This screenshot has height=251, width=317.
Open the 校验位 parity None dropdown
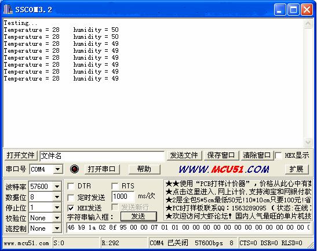[x=57, y=218]
